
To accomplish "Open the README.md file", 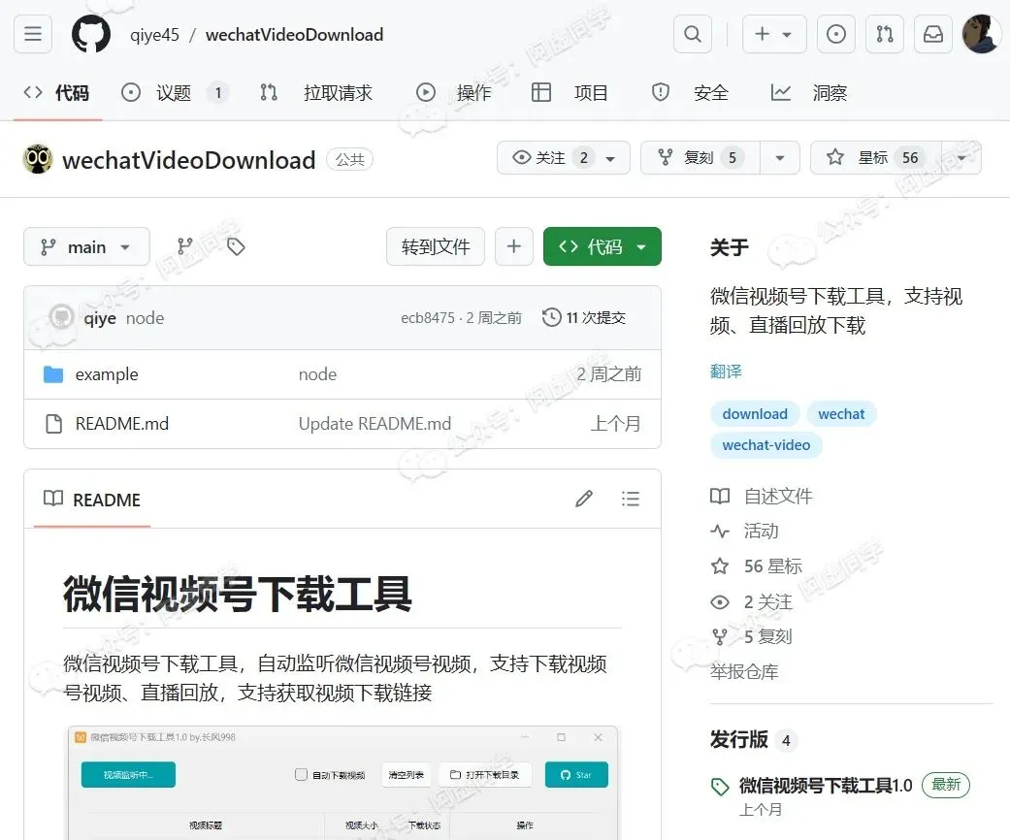I will (x=121, y=424).
